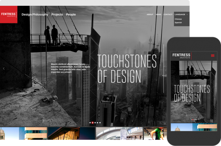
Task: Open the glowing angular roof thumbnail
Action: pyautogui.click(x=71, y=133)
